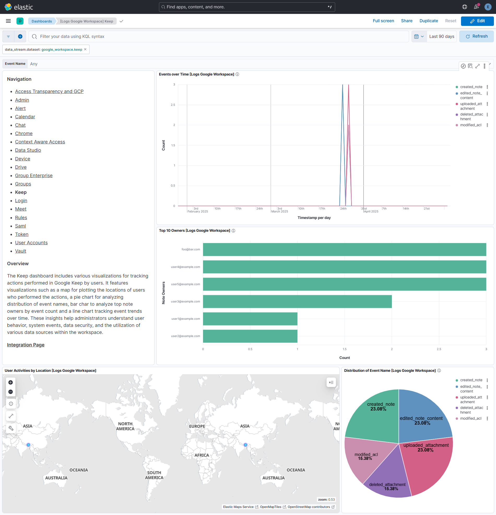Maximize the Events over Time panel
This screenshot has height=515, width=496.
pos(477,66)
